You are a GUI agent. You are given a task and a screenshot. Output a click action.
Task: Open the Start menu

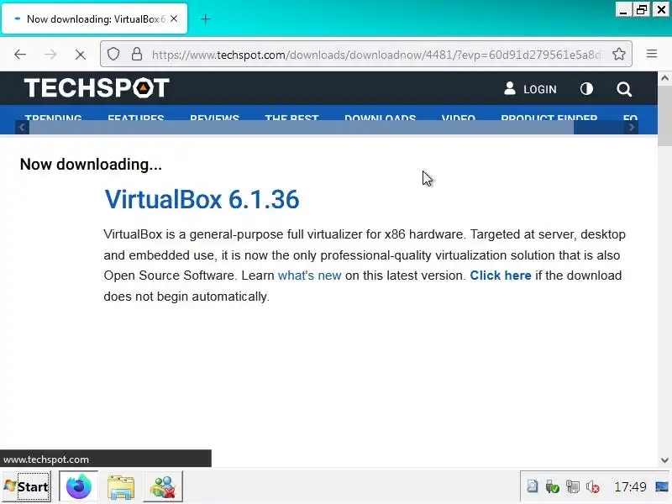[26, 486]
